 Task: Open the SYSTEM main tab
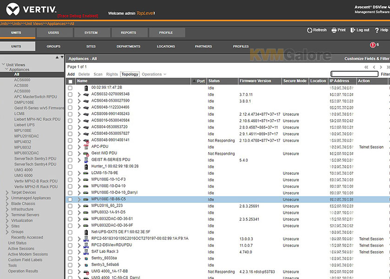coord(91,33)
